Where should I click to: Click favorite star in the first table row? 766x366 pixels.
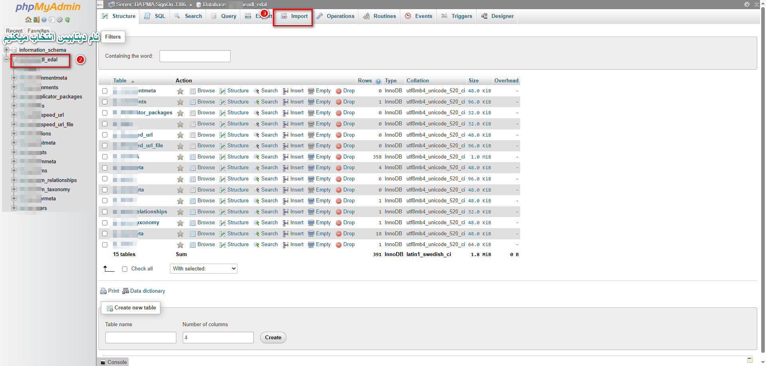180,91
